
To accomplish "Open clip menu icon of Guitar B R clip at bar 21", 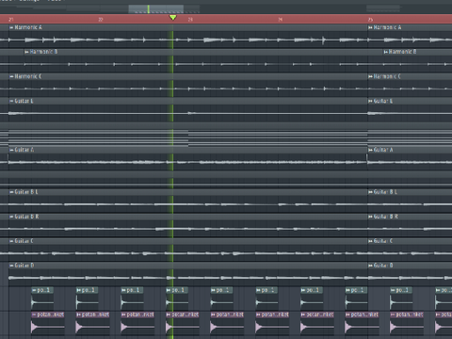I will point(11,217).
